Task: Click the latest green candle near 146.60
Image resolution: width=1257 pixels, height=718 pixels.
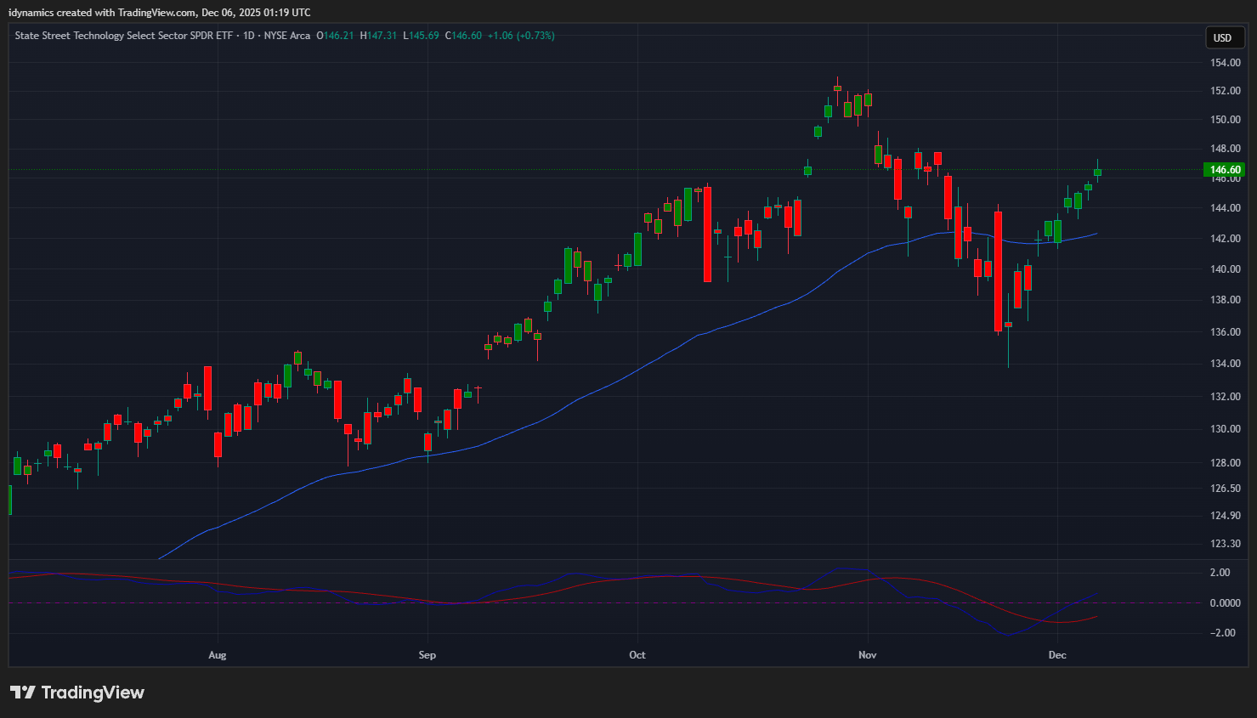Action: (x=1097, y=172)
